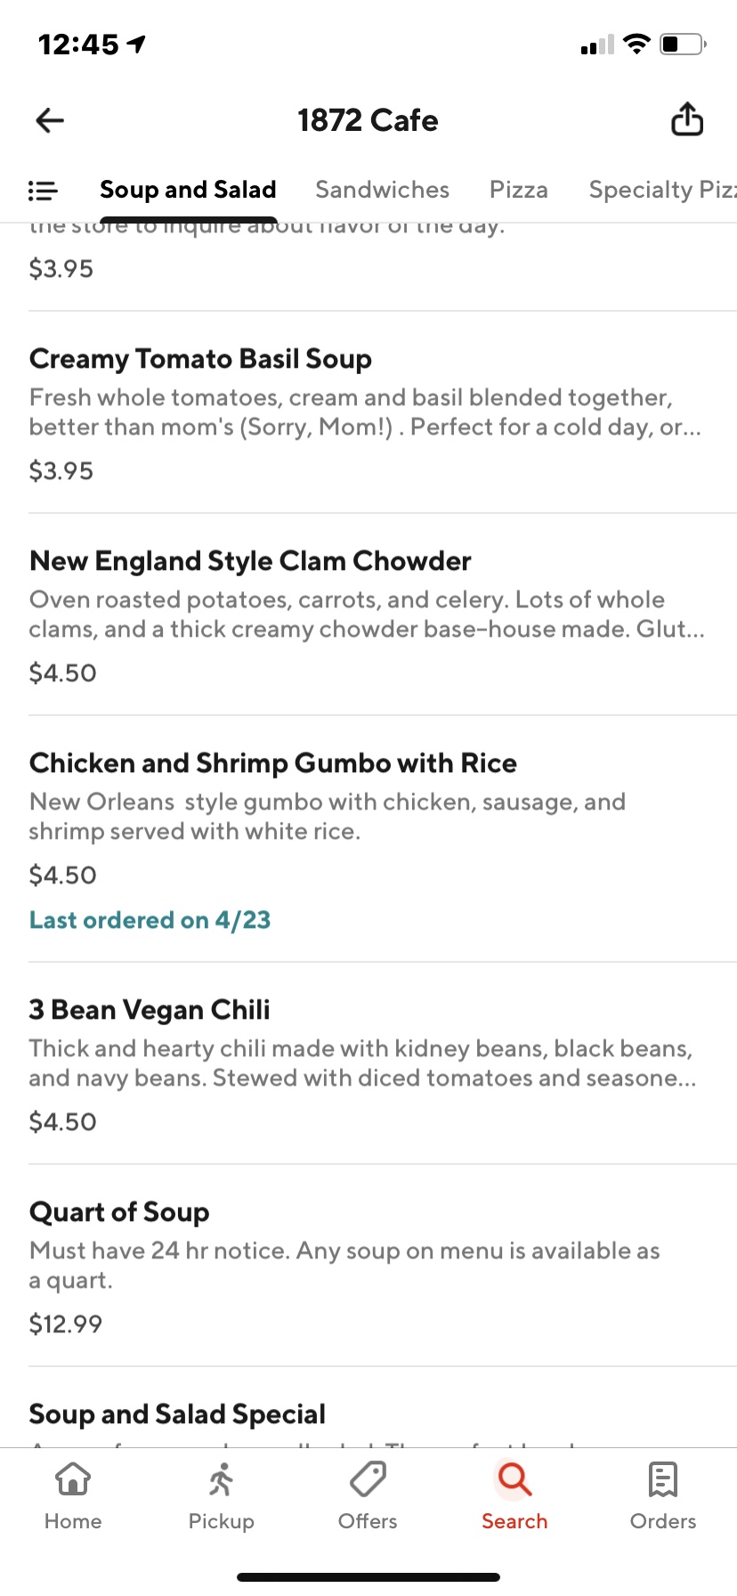The width and height of the screenshot is (737, 1596).
Task: Open the Offers tag icon
Action: pyautogui.click(x=368, y=1480)
